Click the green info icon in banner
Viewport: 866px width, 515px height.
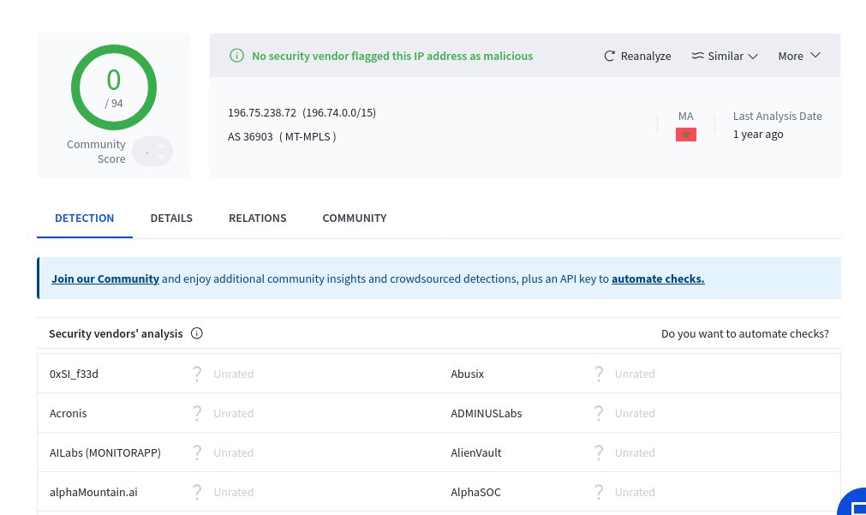[x=236, y=56]
